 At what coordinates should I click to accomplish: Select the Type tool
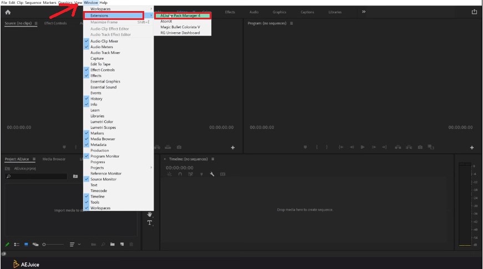tap(150, 223)
